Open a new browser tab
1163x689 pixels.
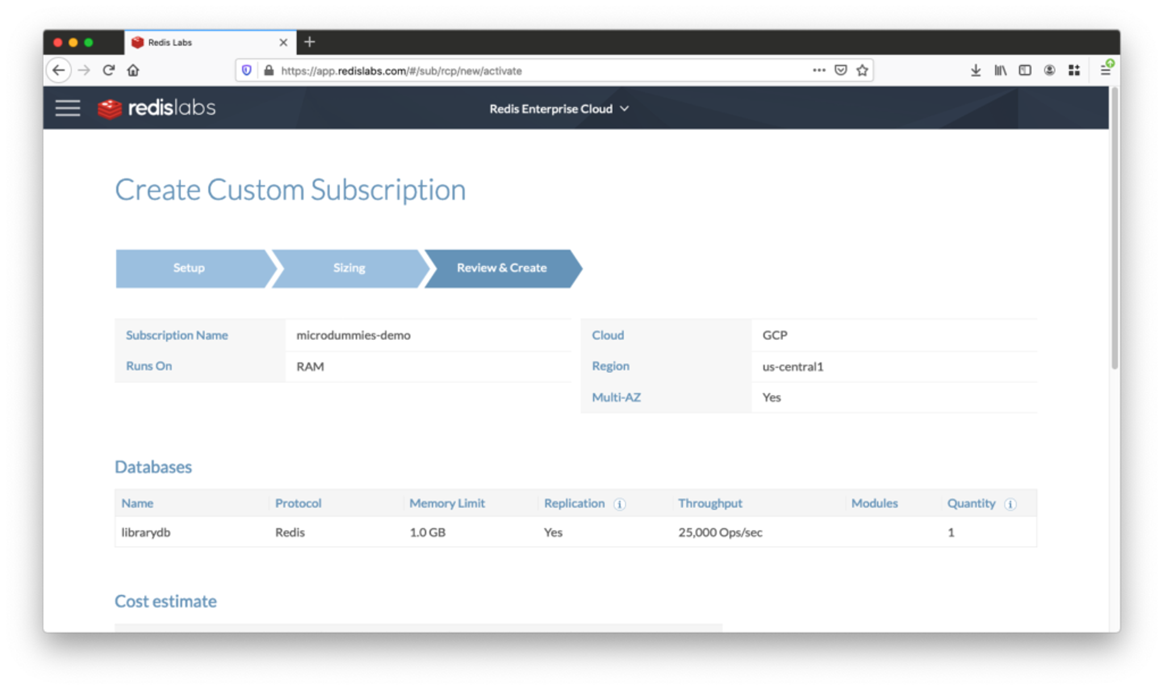tap(309, 42)
